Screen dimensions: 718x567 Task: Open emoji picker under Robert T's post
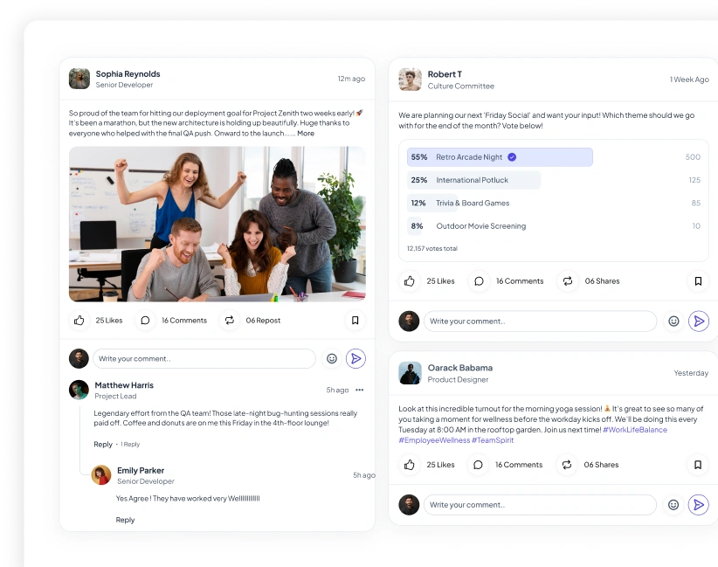pyautogui.click(x=673, y=321)
